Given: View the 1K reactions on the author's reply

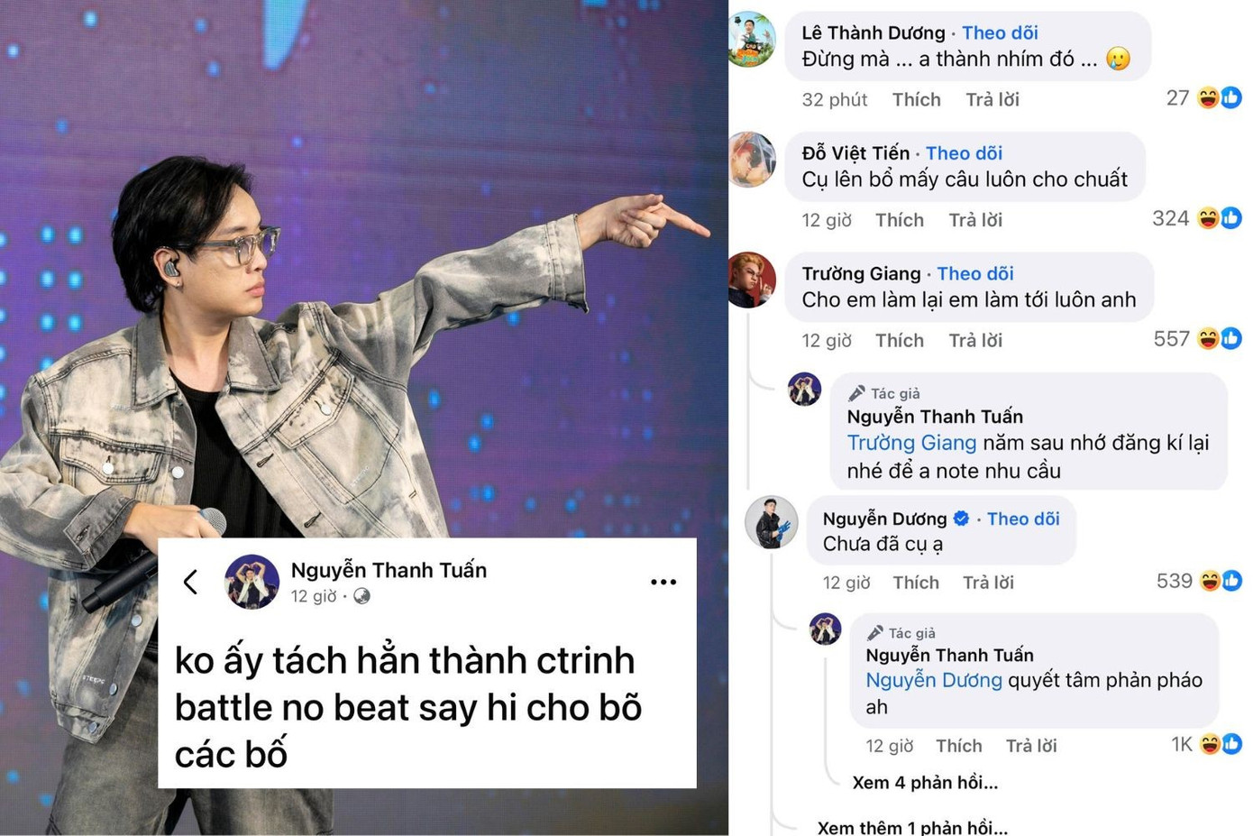Looking at the screenshot, I should (1206, 744).
